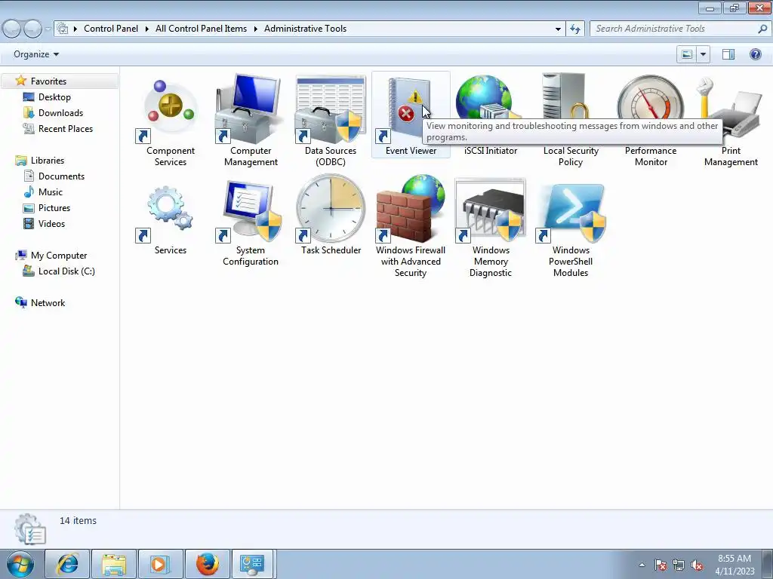This screenshot has height=579, width=773.
Task: Click the muted volume tray icon
Action: coord(697,565)
